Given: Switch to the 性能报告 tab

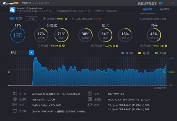Looking at the screenshot, I should coord(148,9).
